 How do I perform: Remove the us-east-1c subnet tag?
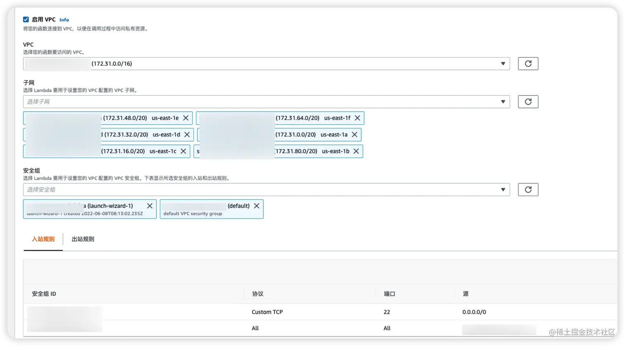[x=184, y=151]
